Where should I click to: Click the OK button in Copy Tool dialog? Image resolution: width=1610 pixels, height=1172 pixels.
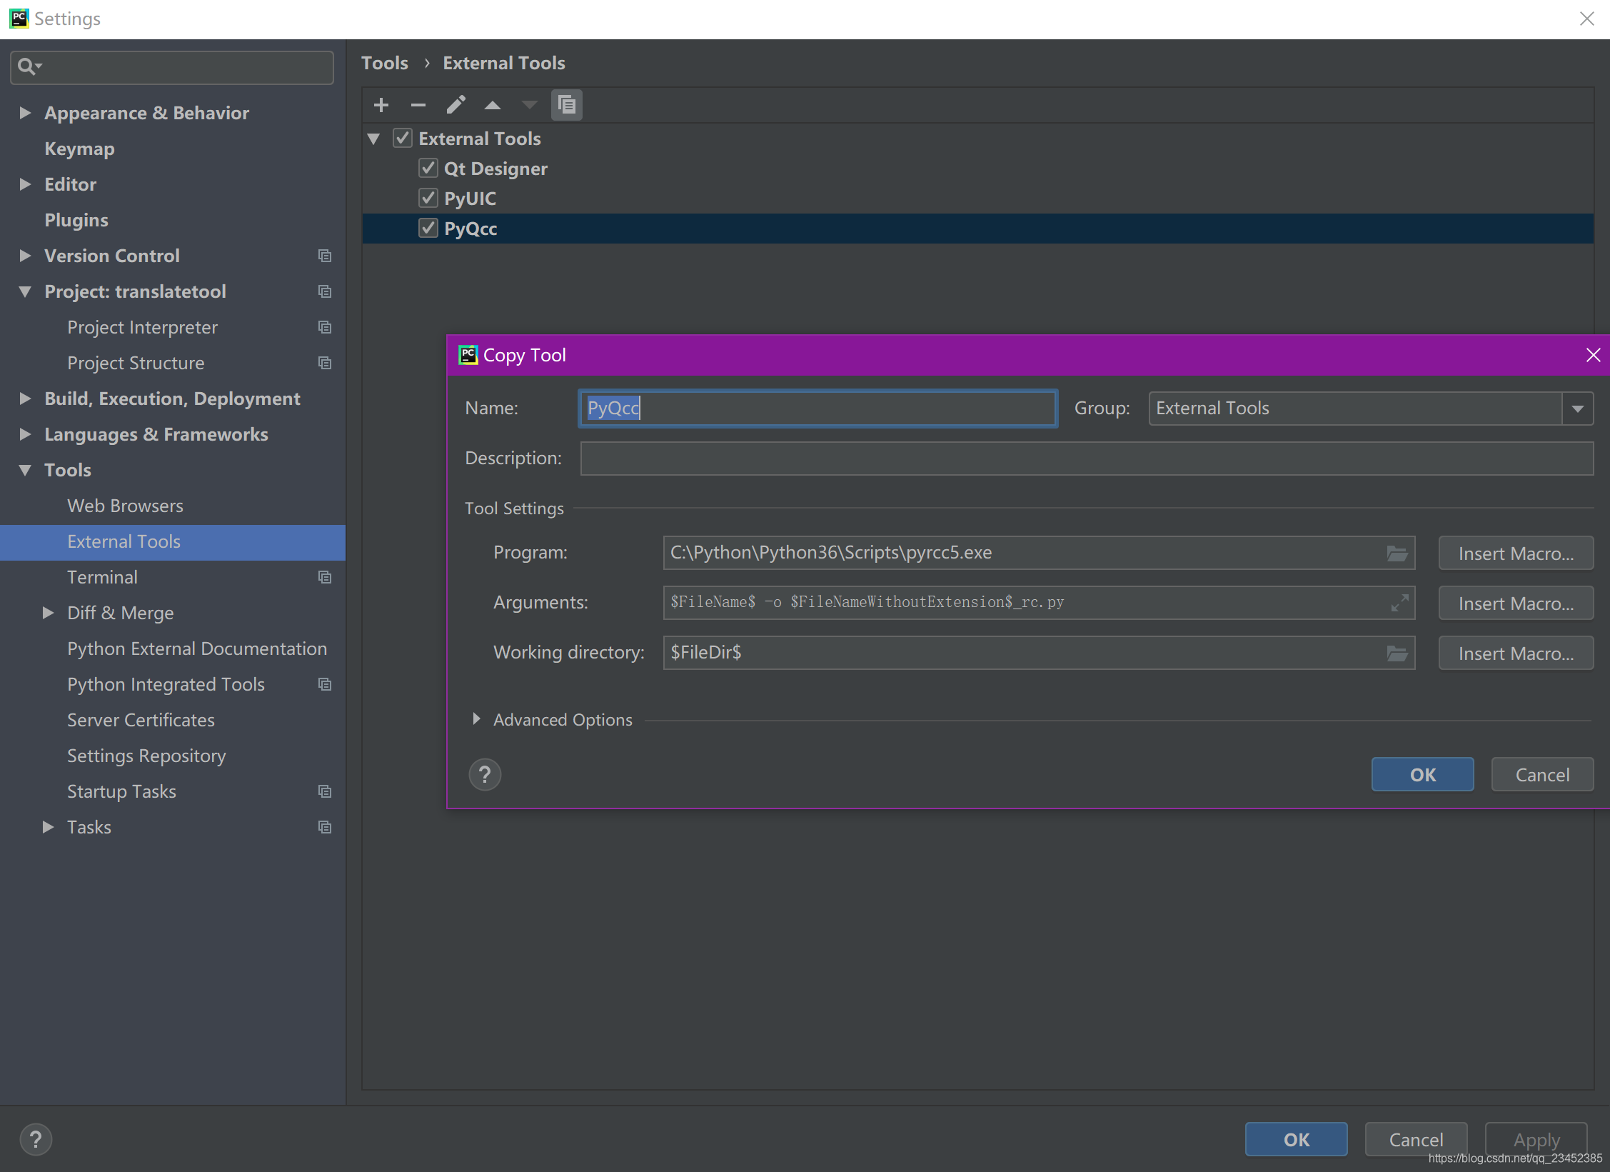coord(1422,773)
